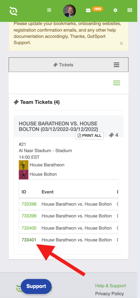Open the Support chat button

tap(36, 287)
